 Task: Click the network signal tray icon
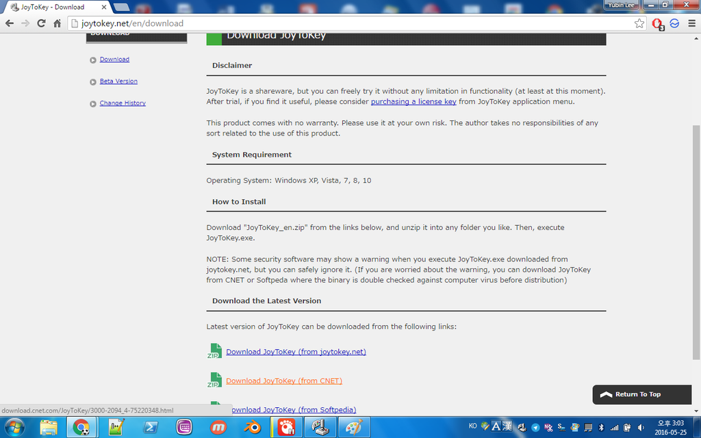click(x=614, y=427)
